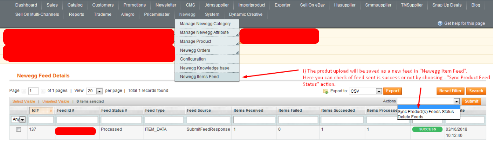Open the Priceminister menu
493x154 pixels.
pos(157,15)
